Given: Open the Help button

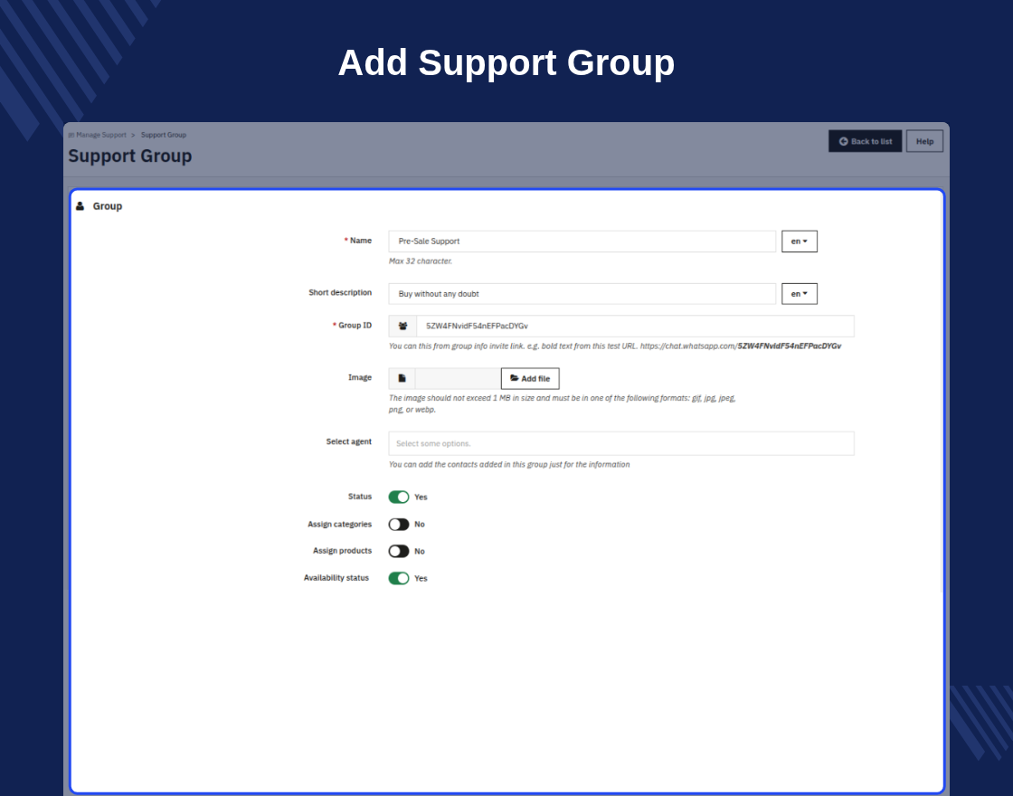Looking at the screenshot, I should coord(924,141).
